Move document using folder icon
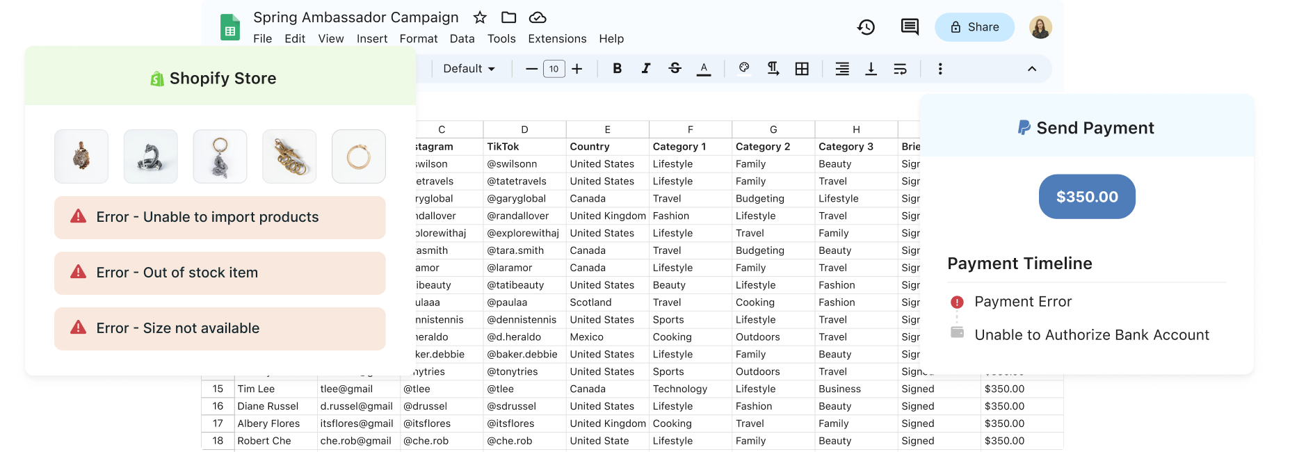1290x452 pixels. [x=509, y=17]
